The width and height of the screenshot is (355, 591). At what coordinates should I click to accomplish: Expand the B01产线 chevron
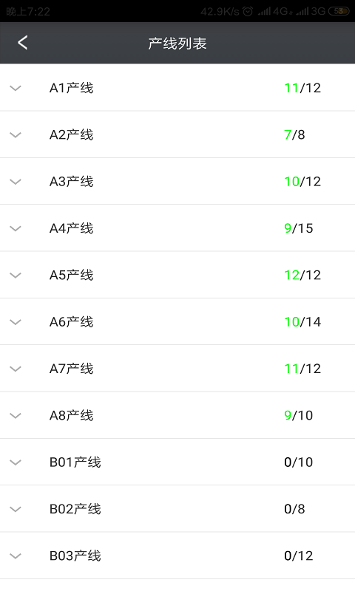coord(16,462)
